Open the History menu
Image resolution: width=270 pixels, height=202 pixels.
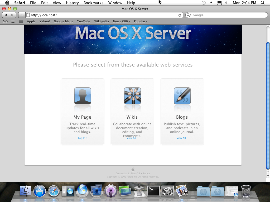(x=72, y=3)
